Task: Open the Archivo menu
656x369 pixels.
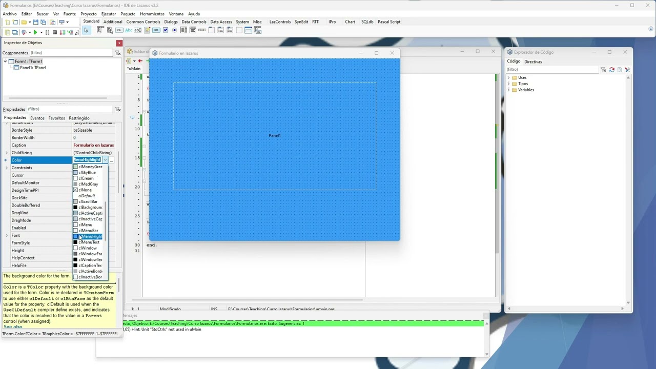Action: [10, 14]
